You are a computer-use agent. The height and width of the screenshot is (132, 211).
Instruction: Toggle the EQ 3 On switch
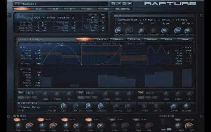(141, 93)
